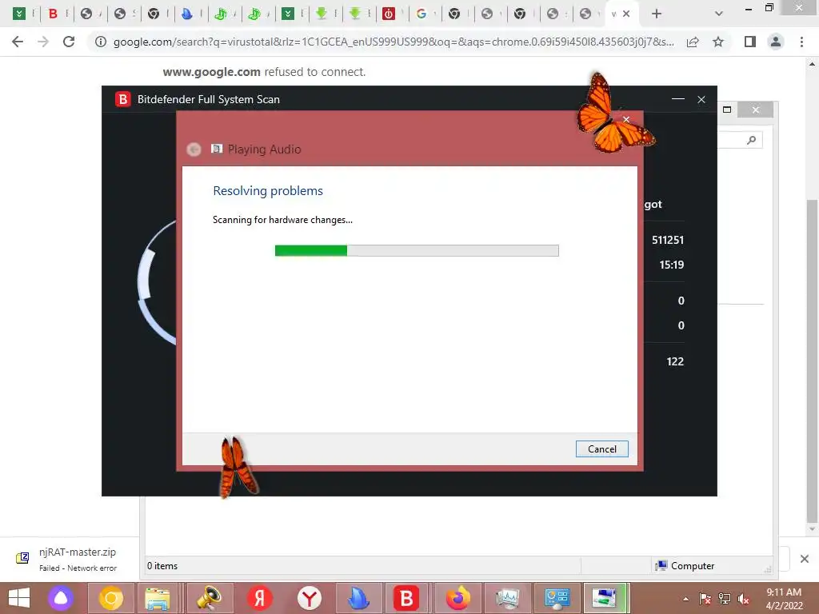Click the Bitdefender logo in scan window
The image size is (819, 614).
pyautogui.click(x=122, y=98)
